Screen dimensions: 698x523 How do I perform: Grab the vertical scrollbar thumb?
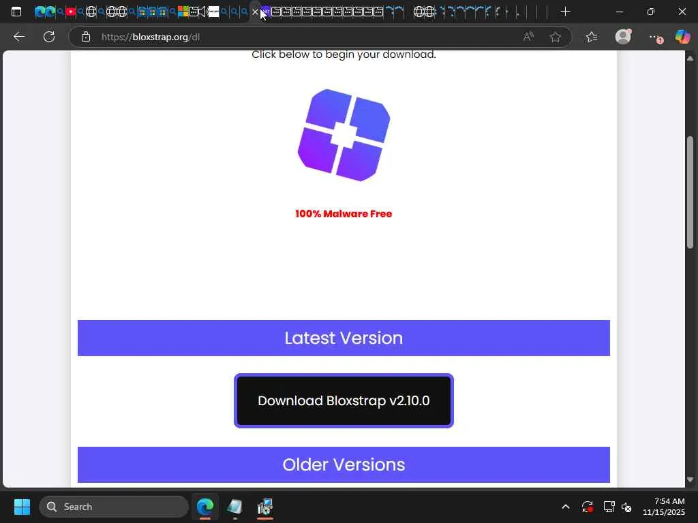click(x=690, y=192)
